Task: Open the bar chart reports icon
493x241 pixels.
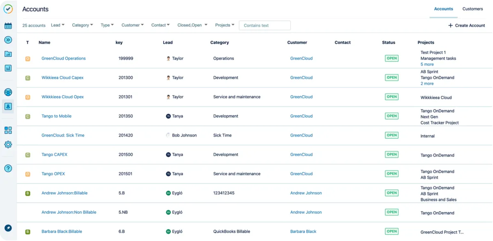Action: point(8,68)
